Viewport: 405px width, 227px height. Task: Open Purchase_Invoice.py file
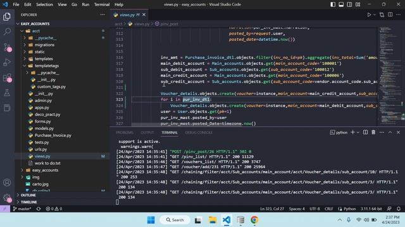pyautogui.click(x=62, y=135)
